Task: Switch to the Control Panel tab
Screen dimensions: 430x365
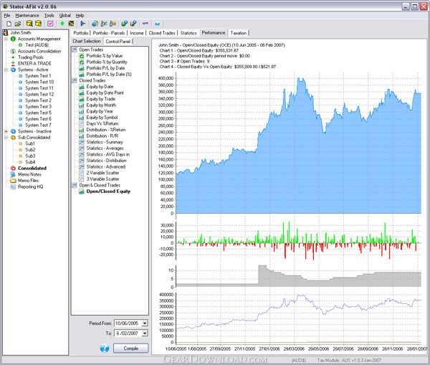Action: coord(118,42)
